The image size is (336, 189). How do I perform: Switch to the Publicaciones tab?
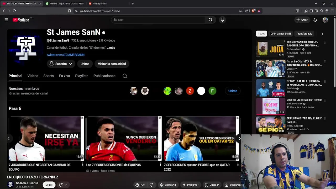(x=104, y=76)
